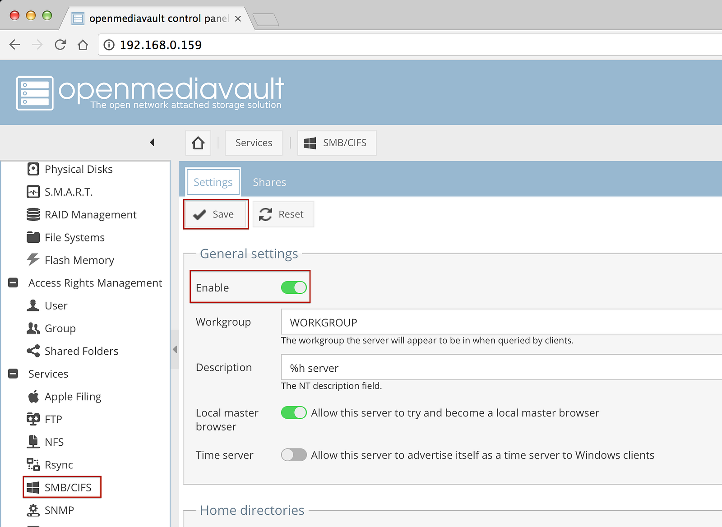Click the Home directories section heading
This screenshot has height=527, width=722.
252,510
